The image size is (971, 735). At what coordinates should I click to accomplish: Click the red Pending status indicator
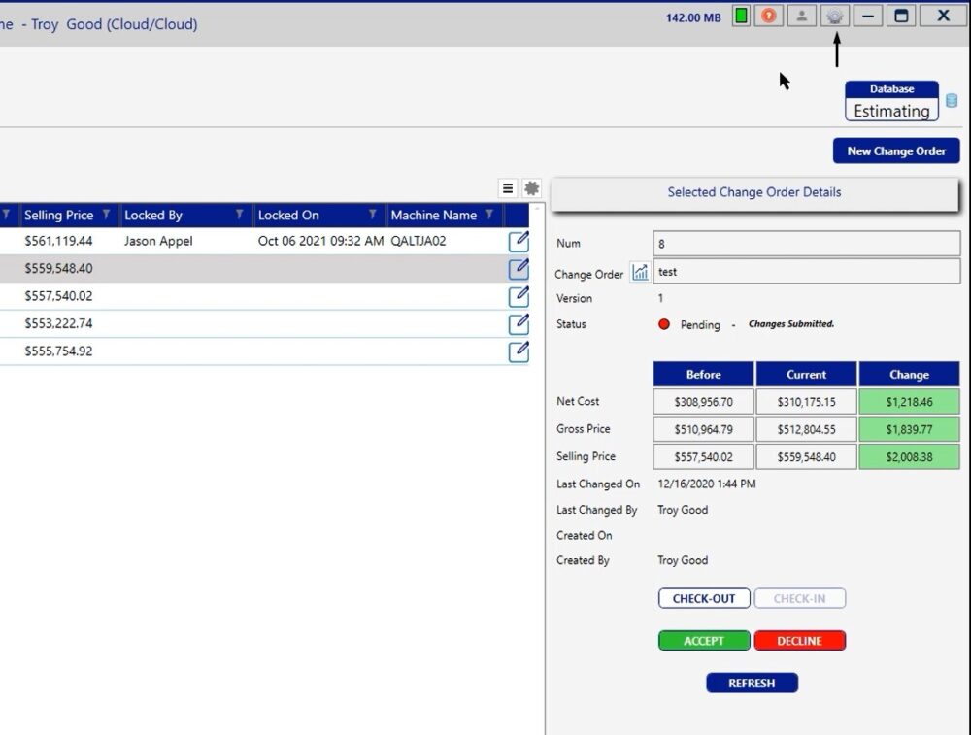[x=664, y=324]
